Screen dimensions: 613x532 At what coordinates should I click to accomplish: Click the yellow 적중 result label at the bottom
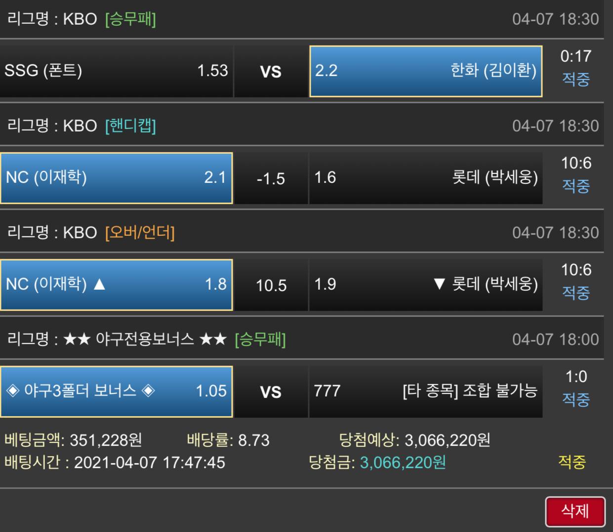pos(572,462)
